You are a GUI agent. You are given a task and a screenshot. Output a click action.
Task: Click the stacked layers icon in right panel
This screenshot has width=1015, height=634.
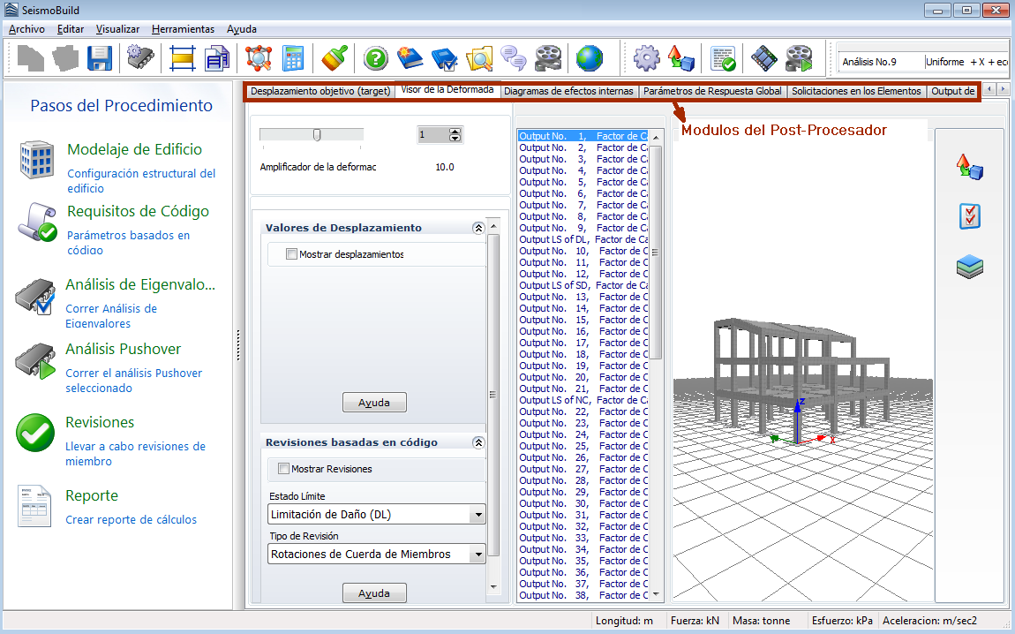coord(970,266)
